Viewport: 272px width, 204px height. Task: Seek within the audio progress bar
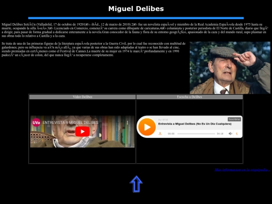point(196,134)
